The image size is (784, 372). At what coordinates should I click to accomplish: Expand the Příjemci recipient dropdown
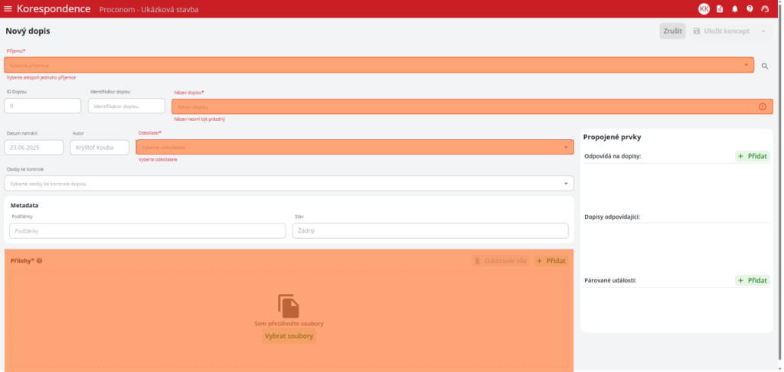coord(746,65)
